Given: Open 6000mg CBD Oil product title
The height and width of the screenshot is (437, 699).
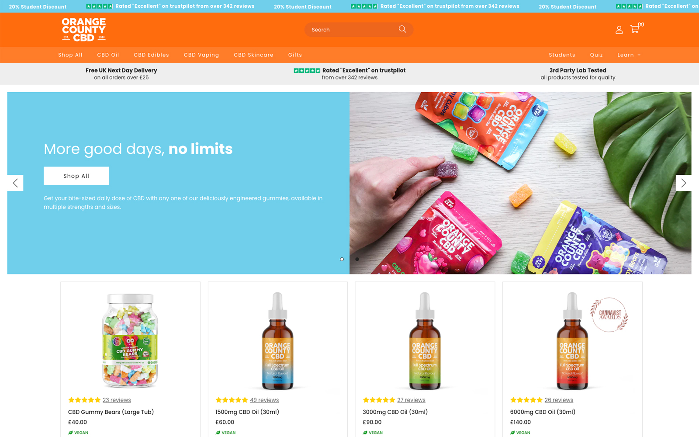Looking at the screenshot, I should pyautogui.click(x=543, y=412).
